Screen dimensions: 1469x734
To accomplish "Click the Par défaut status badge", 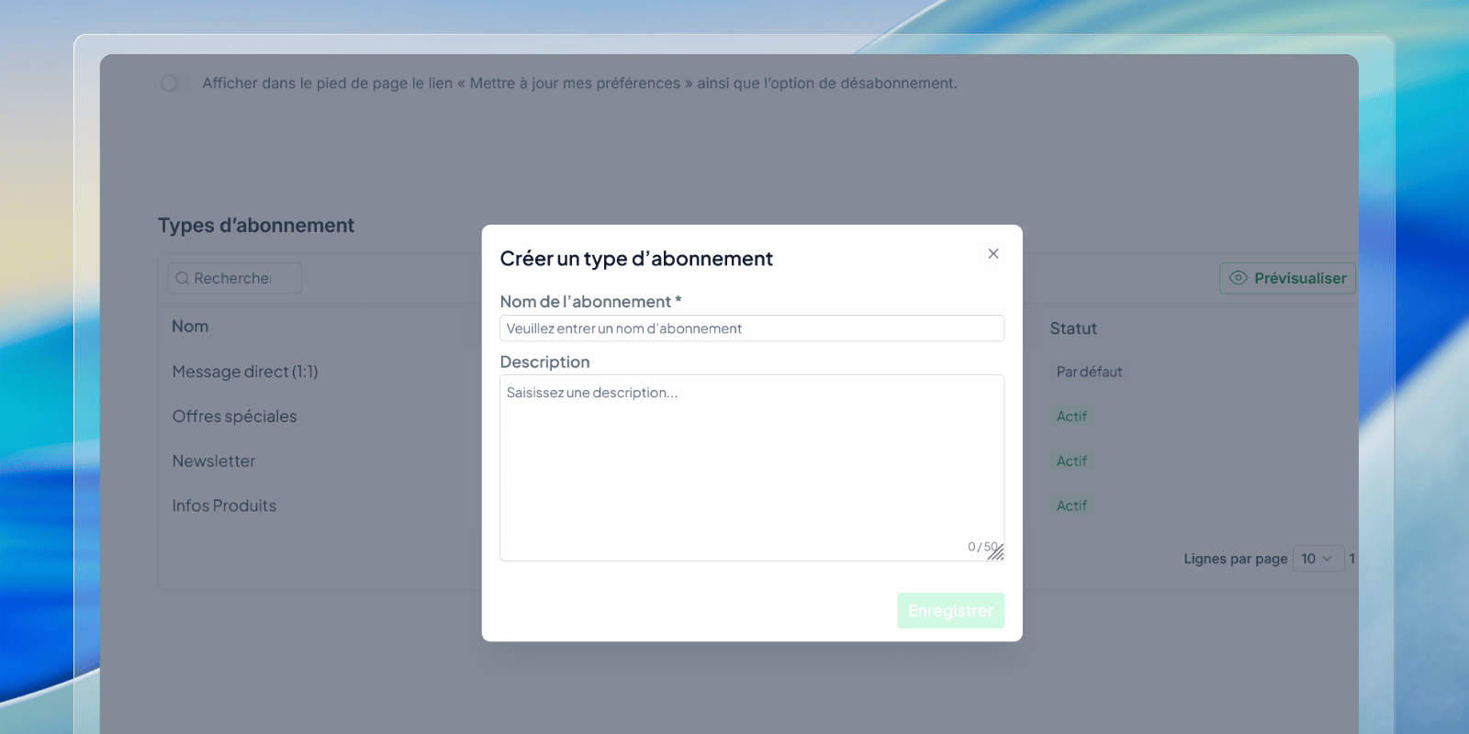I will coord(1089,372).
